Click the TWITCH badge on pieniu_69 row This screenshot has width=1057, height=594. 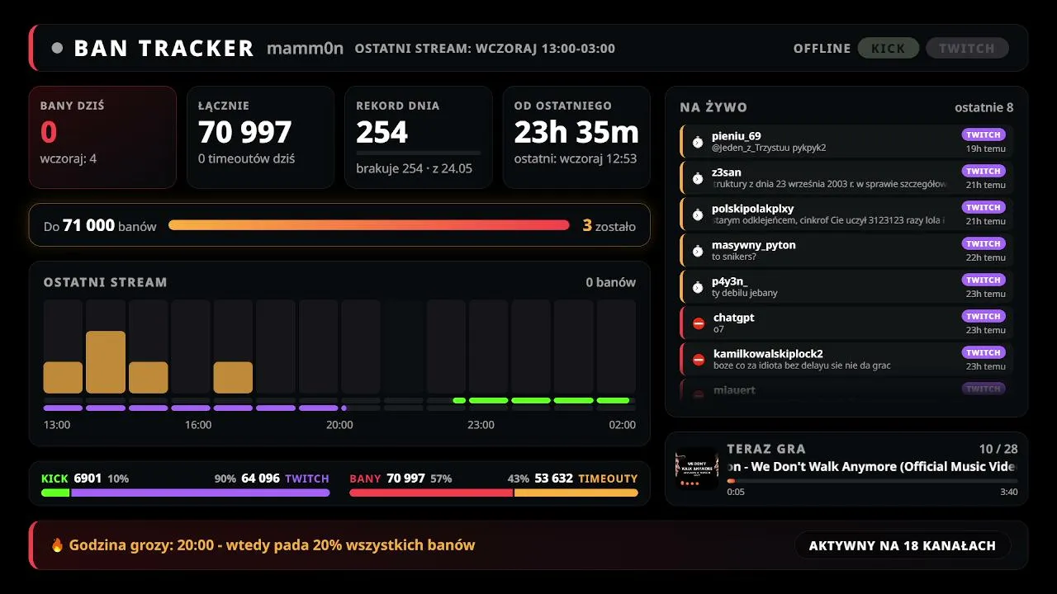point(984,134)
